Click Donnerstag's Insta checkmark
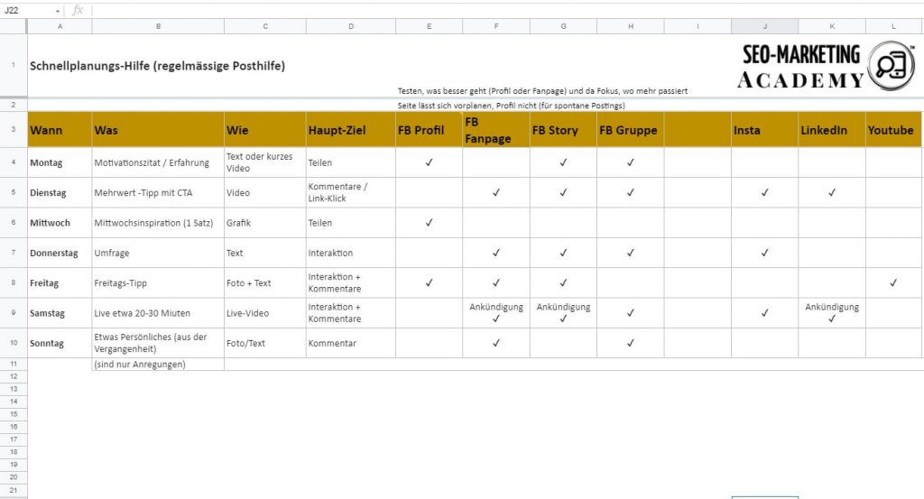The image size is (924, 499). (765, 253)
